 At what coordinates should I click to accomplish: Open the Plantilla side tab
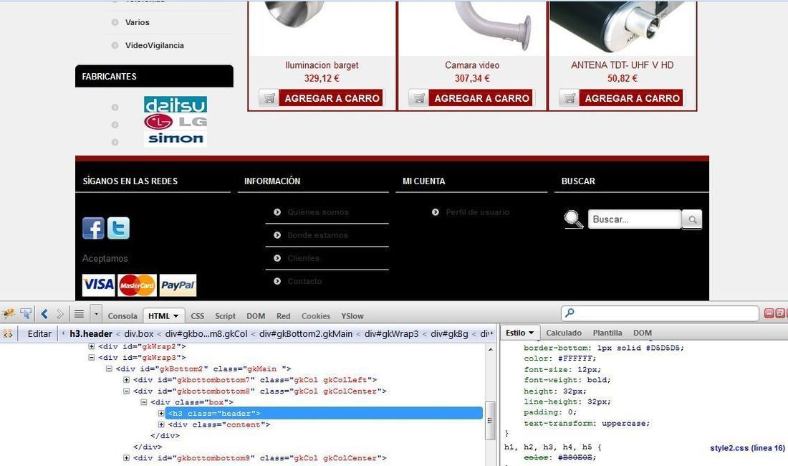[x=607, y=333]
